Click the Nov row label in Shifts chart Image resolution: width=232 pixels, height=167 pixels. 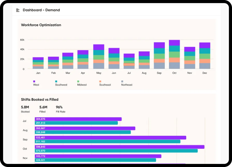click(x=25, y=158)
